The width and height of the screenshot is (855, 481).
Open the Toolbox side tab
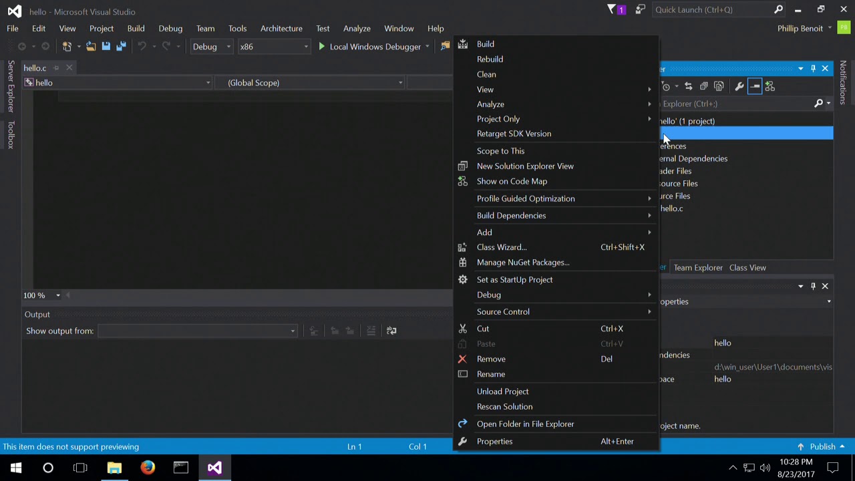point(11,135)
